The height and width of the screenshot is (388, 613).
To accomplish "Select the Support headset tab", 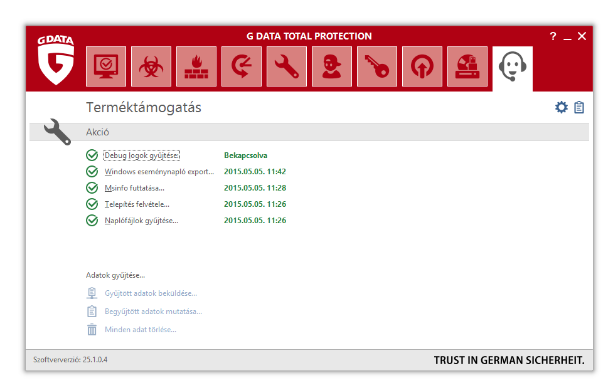I will pos(513,68).
